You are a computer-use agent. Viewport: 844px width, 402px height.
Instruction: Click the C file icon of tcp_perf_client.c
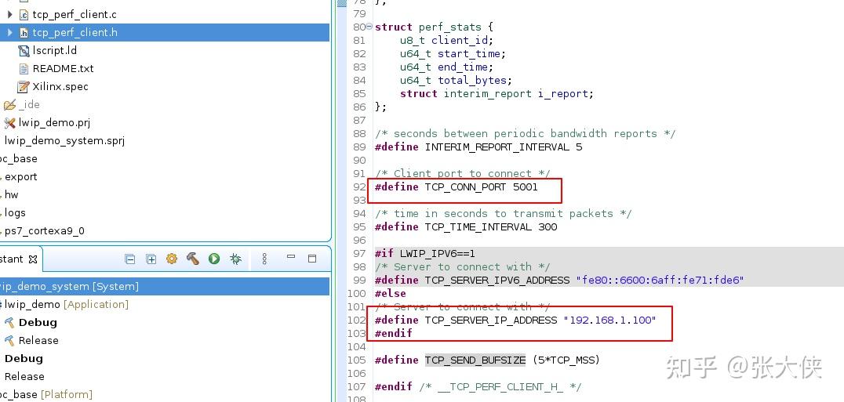tap(24, 15)
